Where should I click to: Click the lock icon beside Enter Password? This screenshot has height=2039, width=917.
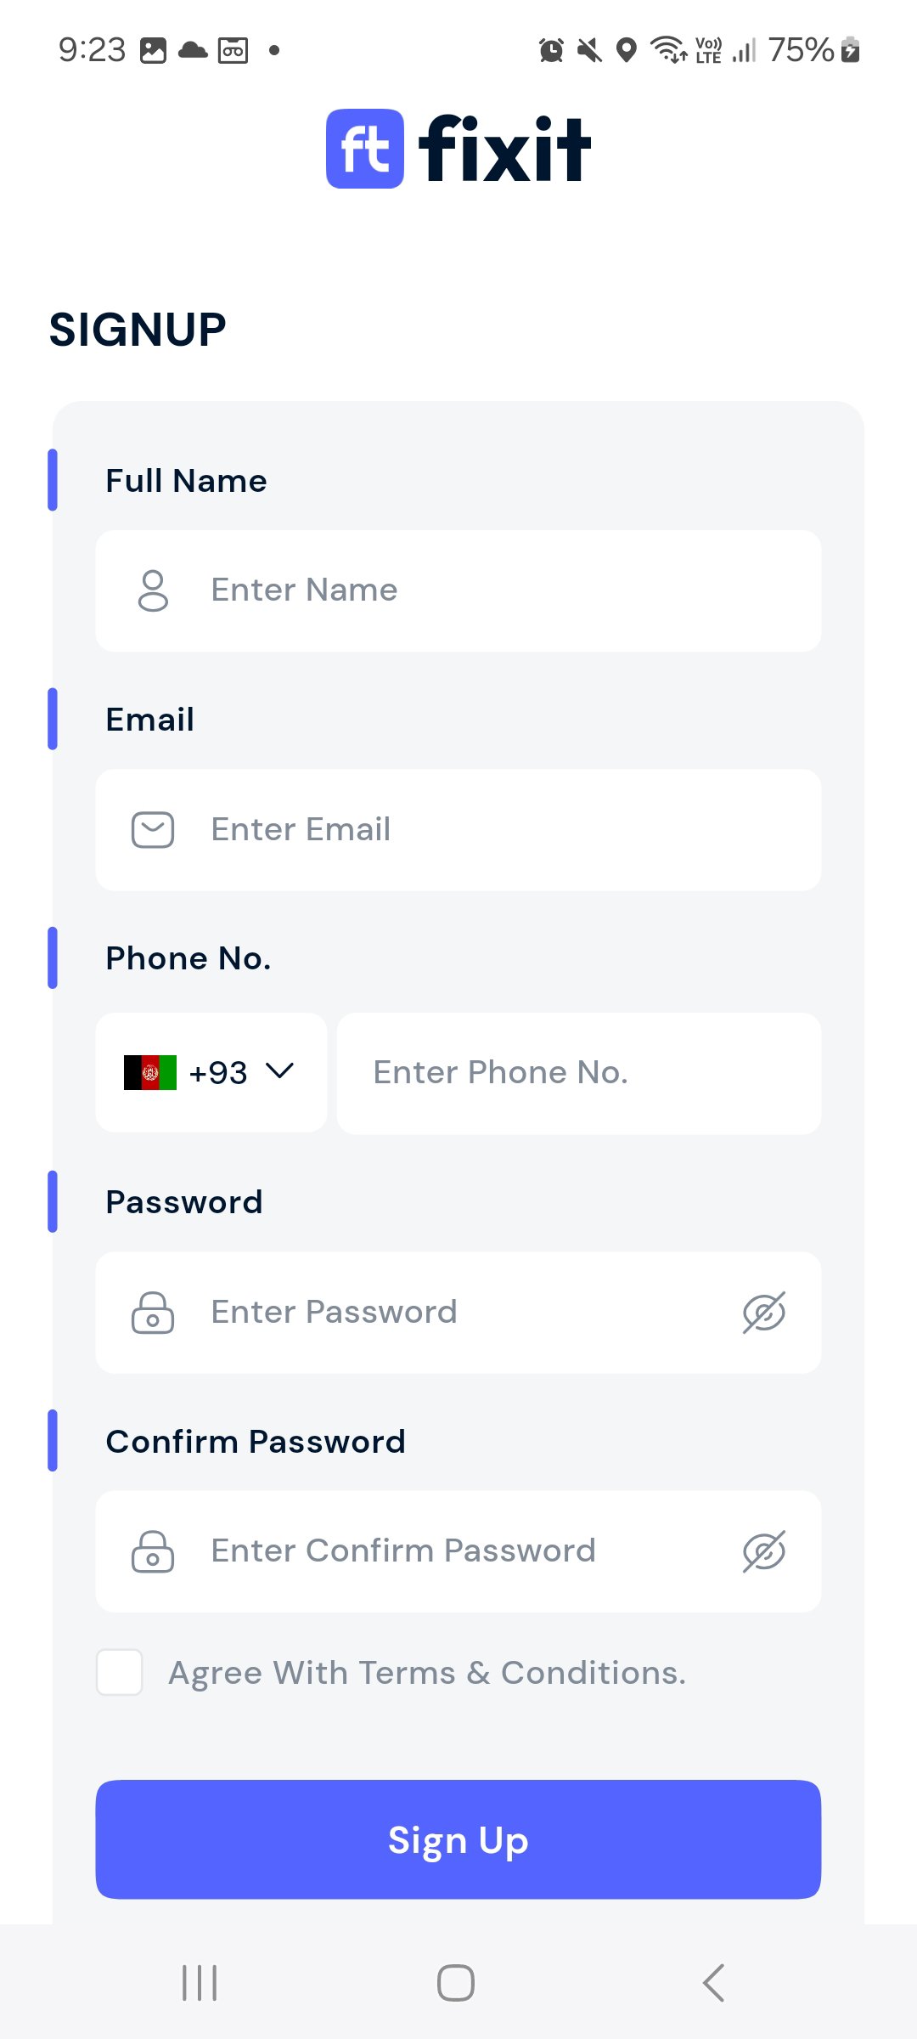[153, 1313]
